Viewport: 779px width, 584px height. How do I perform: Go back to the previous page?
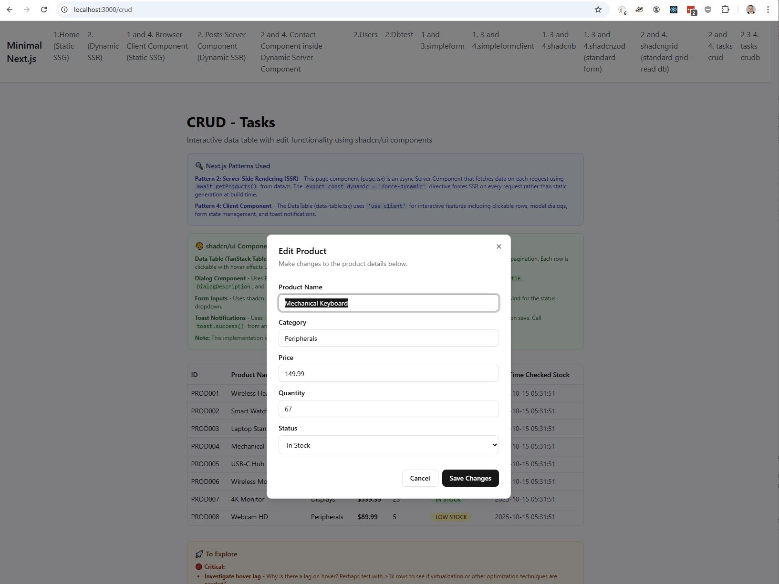(x=10, y=10)
